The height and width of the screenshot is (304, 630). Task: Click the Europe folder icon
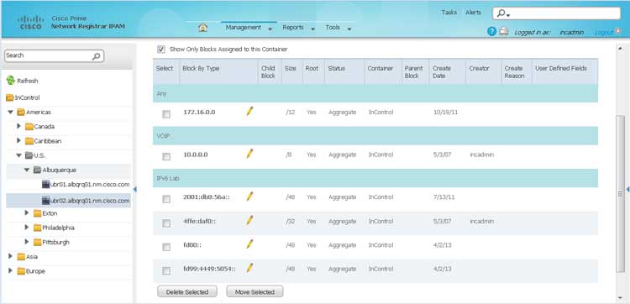21,271
